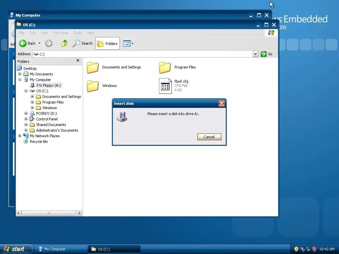Expand Control Panel tree node
This screenshot has height=254, width=339.
click(26, 119)
